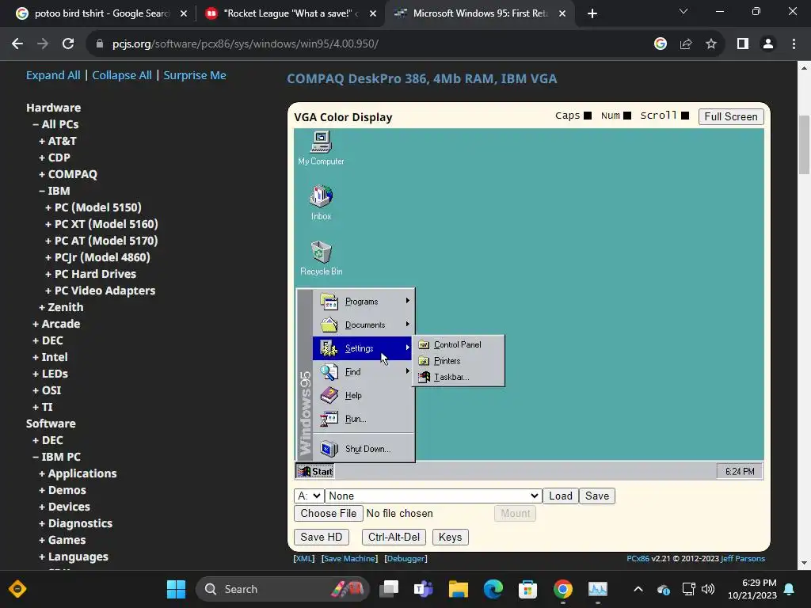The height and width of the screenshot is (608, 811).
Task: Expand the Zenith tree node
Action: pyautogui.click(x=61, y=307)
